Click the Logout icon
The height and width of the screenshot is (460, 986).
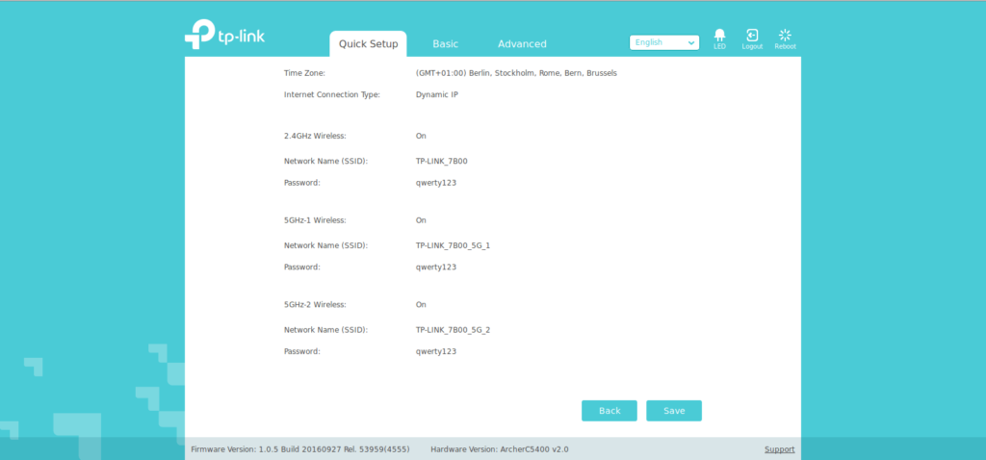tap(752, 37)
